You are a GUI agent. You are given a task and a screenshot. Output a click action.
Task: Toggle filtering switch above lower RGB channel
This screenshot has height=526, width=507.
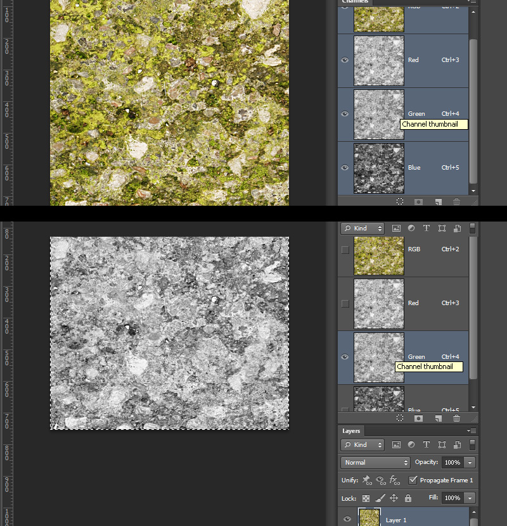point(472,229)
